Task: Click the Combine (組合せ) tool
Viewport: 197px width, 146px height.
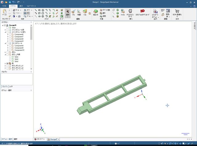Action: tap(96, 12)
